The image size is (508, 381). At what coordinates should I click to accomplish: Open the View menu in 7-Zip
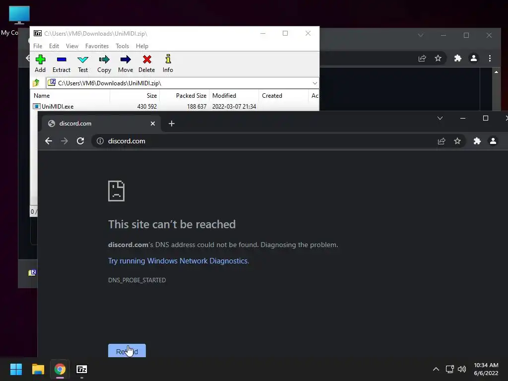pyautogui.click(x=72, y=46)
